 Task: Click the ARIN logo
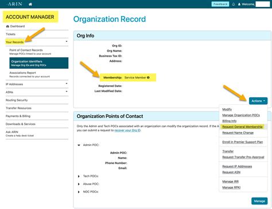(x=15, y=4)
